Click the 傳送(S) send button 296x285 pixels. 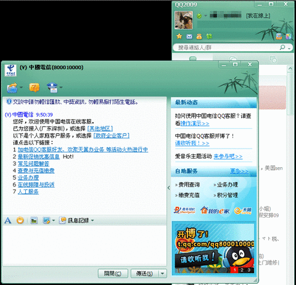(x=144, y=273)
